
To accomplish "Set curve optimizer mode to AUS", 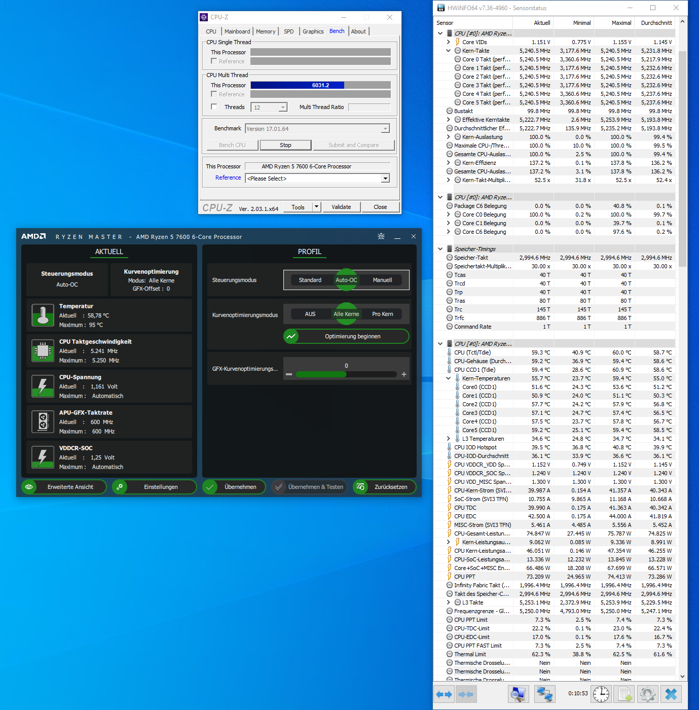I will click(x=310, y=314).
